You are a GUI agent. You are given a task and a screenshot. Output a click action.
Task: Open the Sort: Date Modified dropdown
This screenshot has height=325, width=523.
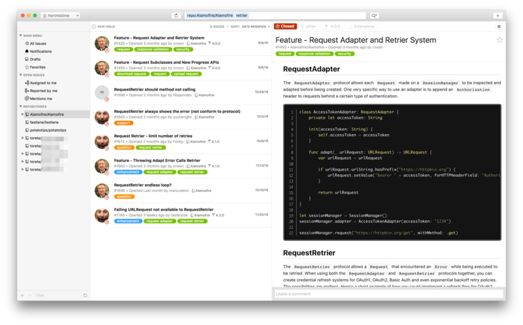(x=251, y=26)
